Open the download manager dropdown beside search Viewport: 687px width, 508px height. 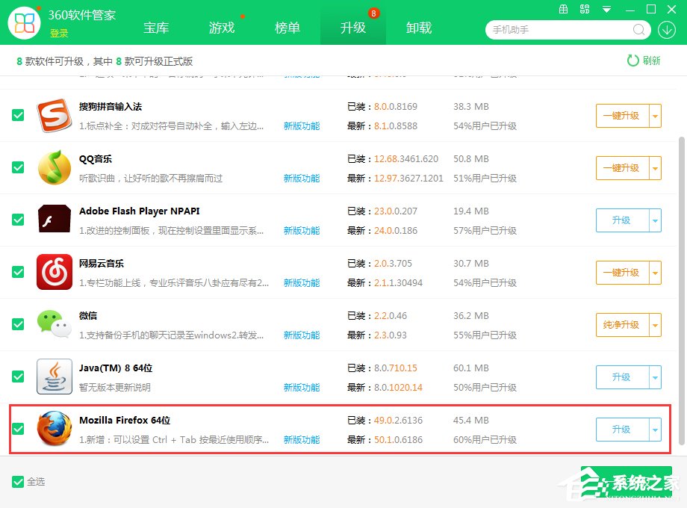(667, 29)
